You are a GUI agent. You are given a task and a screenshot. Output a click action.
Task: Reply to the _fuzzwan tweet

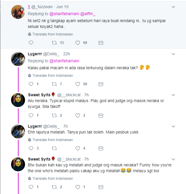(31, 43)
